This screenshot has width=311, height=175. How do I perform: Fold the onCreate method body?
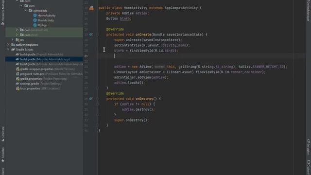pos(97,35)
